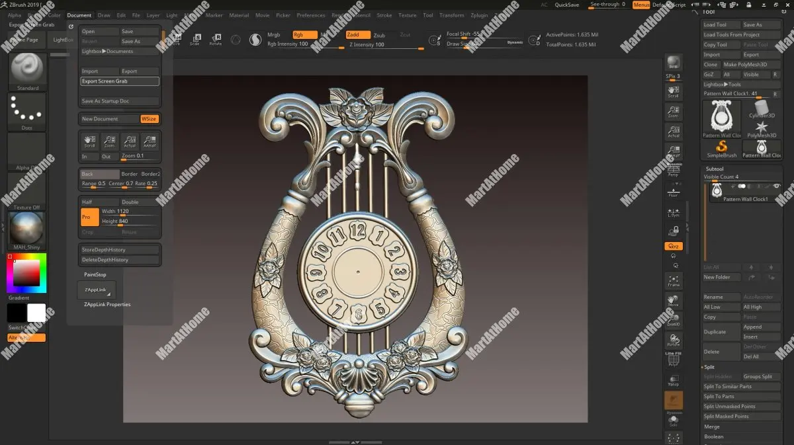
Task: Select the Standard brush thumbnail
Action: [x=27, y=71]
